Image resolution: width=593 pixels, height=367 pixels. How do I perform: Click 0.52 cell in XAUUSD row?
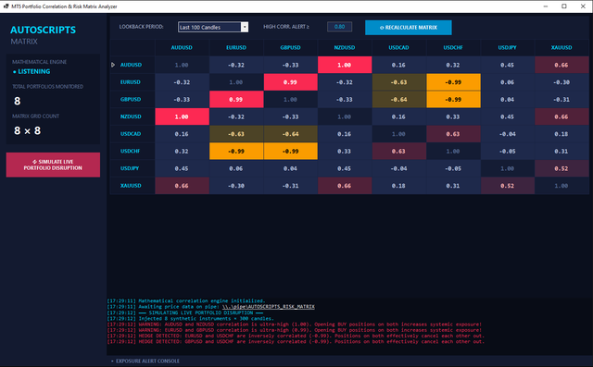(507, 186)
